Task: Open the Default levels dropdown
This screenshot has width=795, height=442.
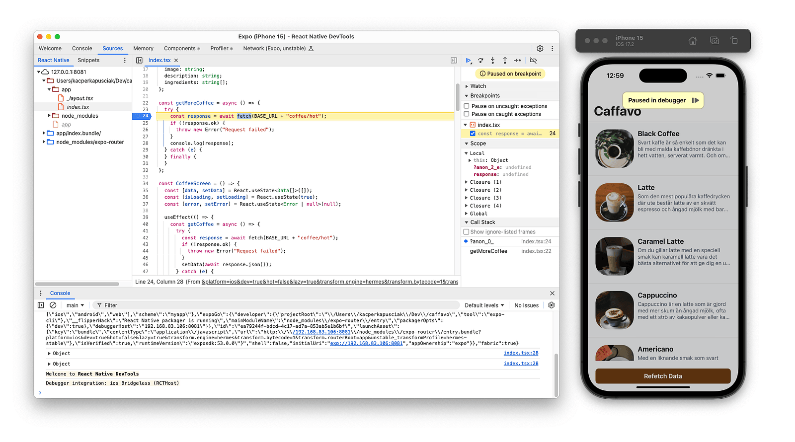Action: 484,305
